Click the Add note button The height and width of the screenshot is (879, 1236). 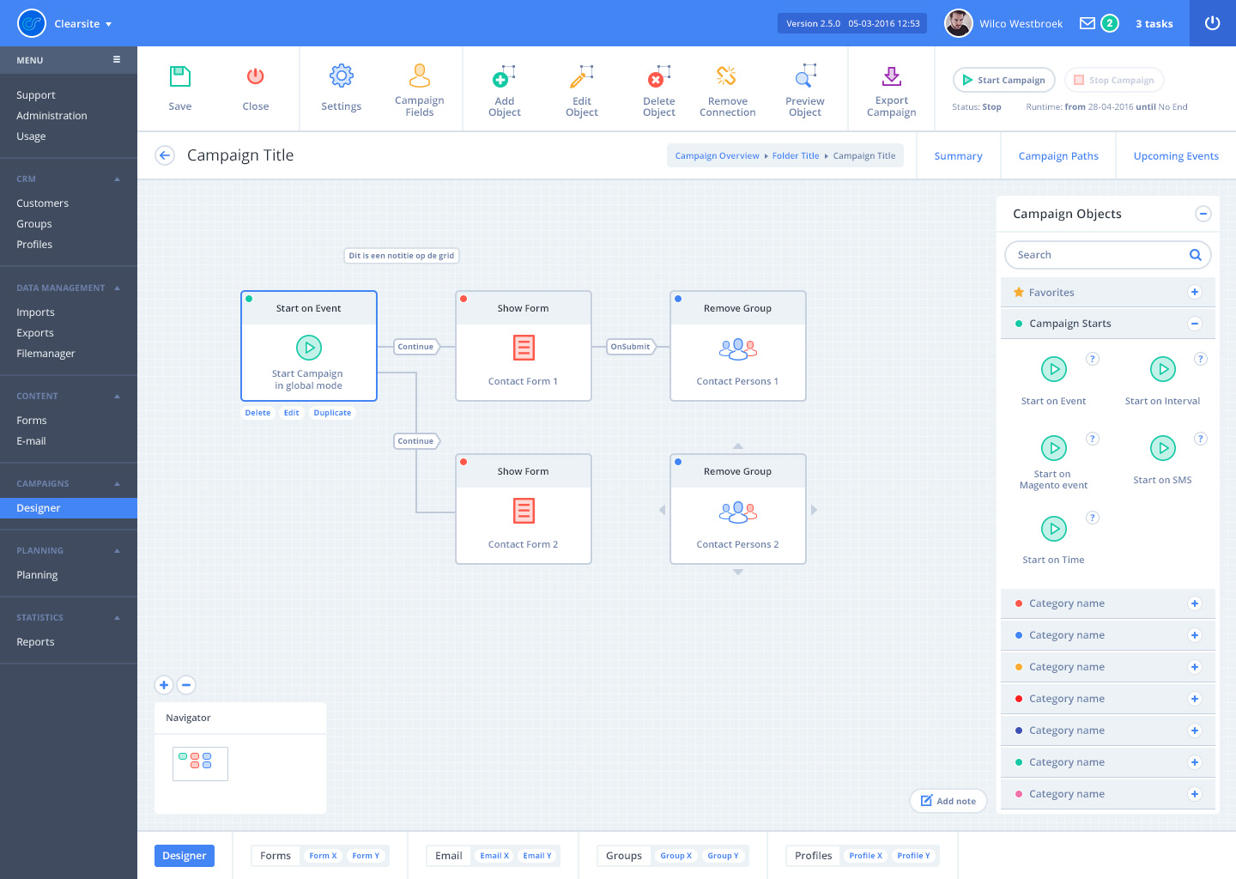[948, 801]
